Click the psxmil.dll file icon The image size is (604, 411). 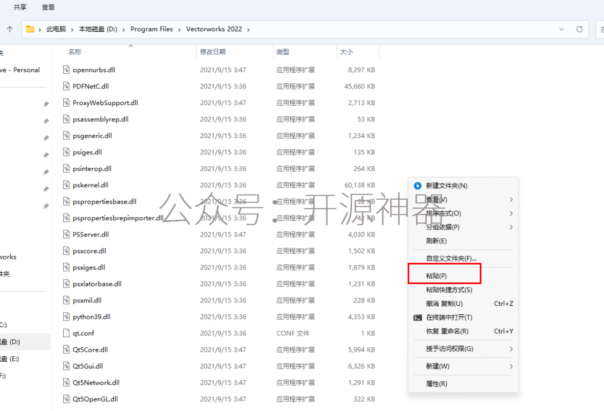coord(66,300)
